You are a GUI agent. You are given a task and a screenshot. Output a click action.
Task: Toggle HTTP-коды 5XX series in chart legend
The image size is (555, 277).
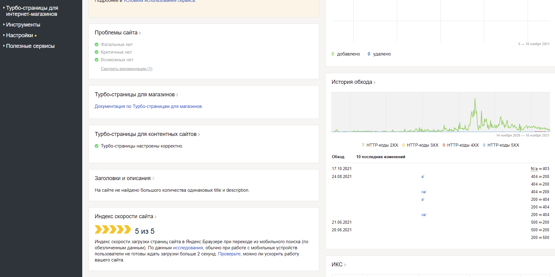pos(503,145)
